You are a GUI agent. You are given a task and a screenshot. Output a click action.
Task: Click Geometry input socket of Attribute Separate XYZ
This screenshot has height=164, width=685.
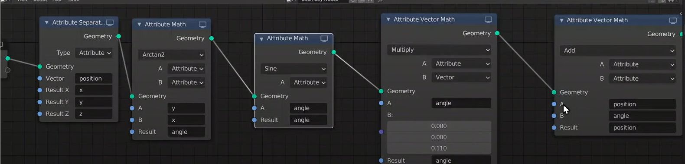40,66
